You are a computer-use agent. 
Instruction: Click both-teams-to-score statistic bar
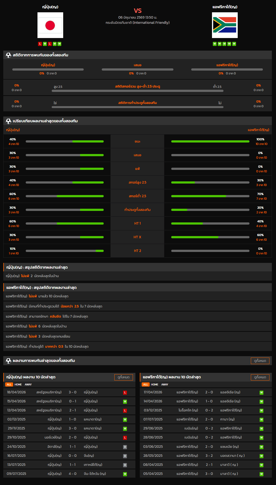coord(138,107)
